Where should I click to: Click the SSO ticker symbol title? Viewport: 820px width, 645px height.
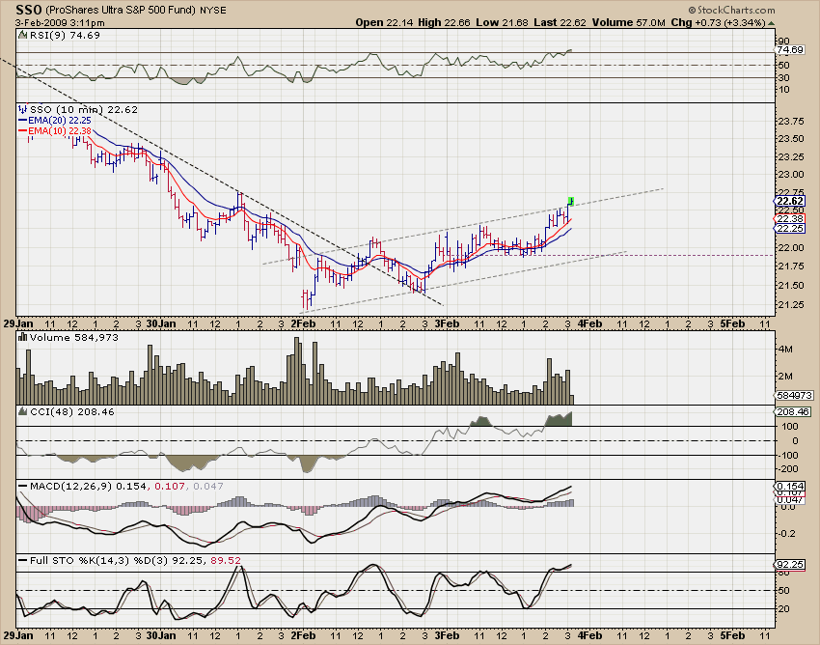coord(29,10)
